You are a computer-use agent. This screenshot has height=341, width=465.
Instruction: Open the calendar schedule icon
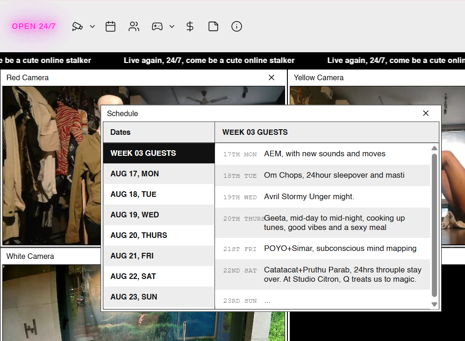(110, 26)
